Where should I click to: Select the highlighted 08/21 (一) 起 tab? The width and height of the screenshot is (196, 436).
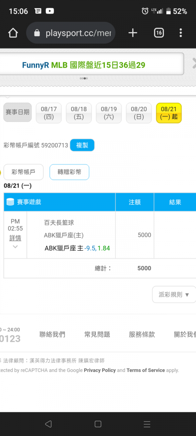point(169,113)
